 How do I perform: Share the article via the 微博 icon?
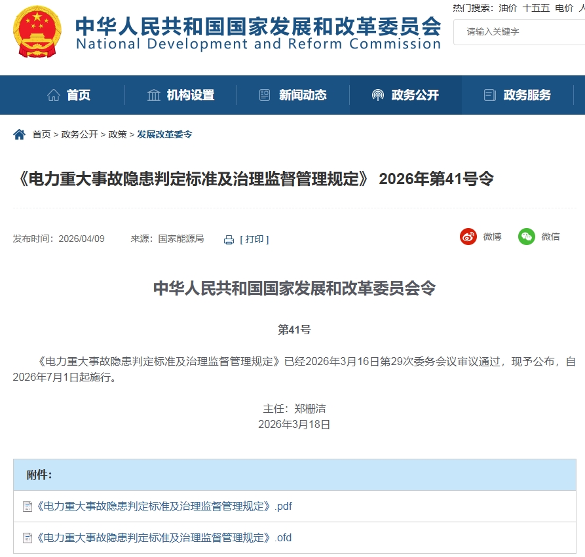(468, 237)
